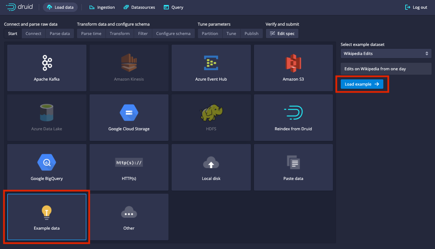Pick the Amazon S3 source tile

click(x=293, y=68)
